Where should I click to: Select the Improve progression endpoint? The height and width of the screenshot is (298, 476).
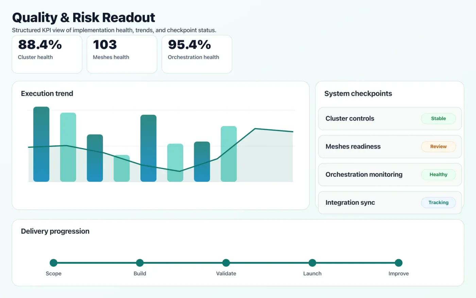(x=398, y=263)
